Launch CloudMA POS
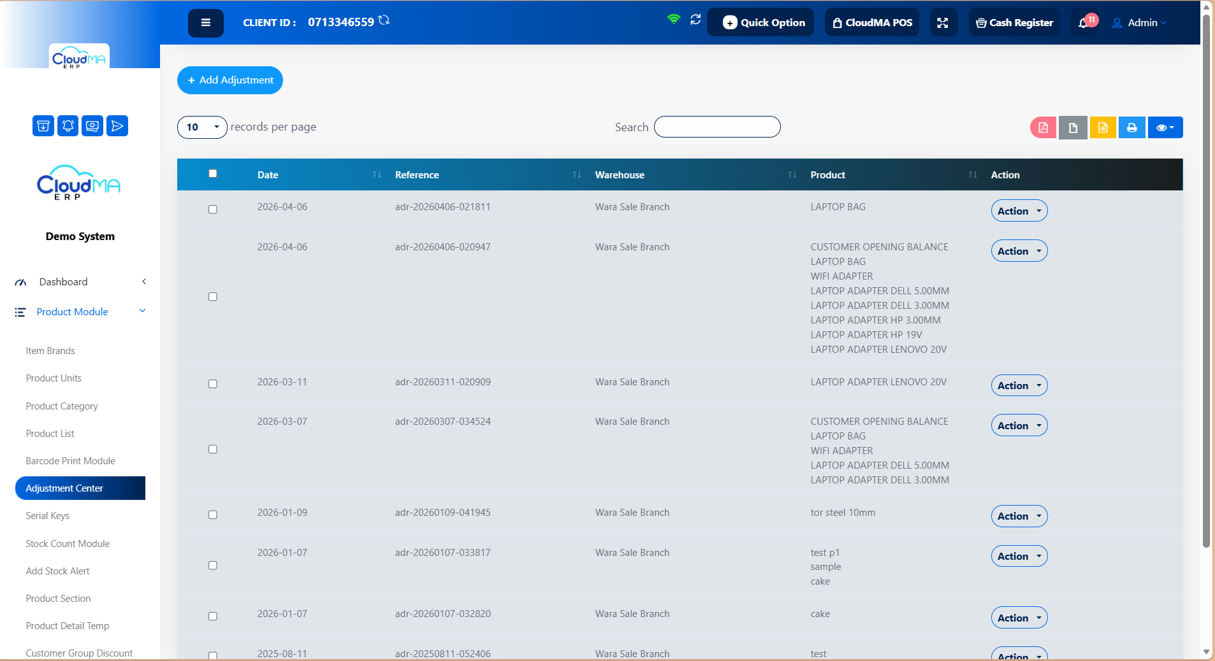 [x=872, y=23]
